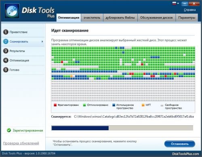The width and height of the screenshot is (202, 157).
Task: Click the green Зарегистрированная check icon
Action: (x=9, y=130)
